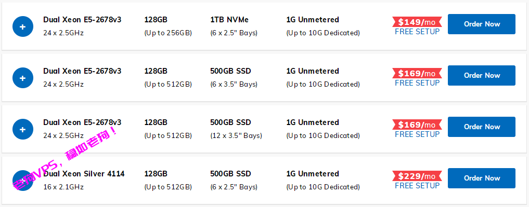Click price ribbon of 6 x 3.5" Bays server
The height and width of the screenshot is (207, 529).
click(417, 73)
